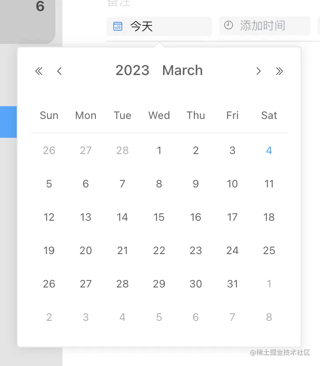Screen dimensions: 320x366
Task: Choose March 28 on the calendar
Action: [123, 284]
